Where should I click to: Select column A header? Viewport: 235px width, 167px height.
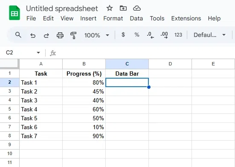41,64
